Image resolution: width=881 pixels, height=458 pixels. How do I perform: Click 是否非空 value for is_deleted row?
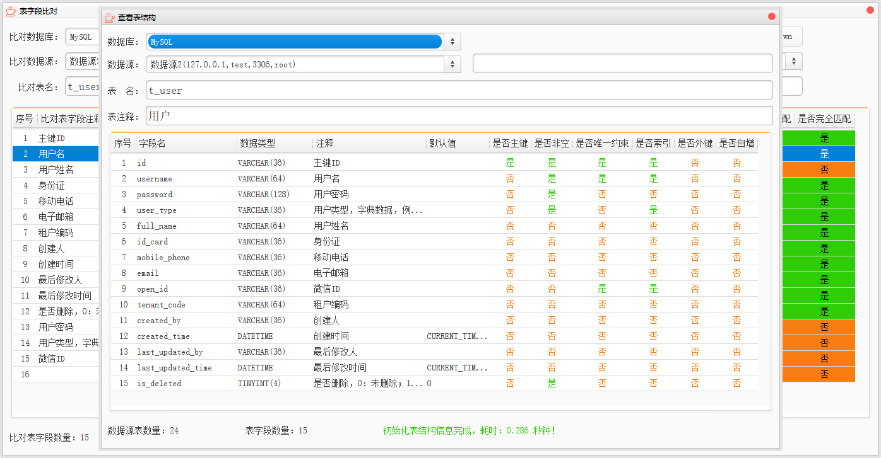552,384
